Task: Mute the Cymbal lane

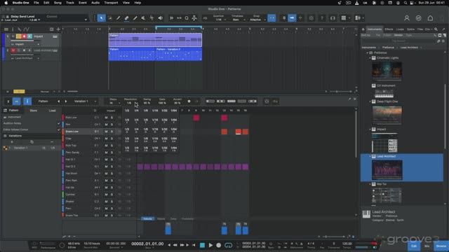Action: (x=106, y=195)
